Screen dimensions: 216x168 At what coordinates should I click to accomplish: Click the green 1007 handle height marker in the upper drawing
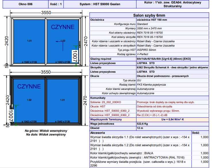75,56
